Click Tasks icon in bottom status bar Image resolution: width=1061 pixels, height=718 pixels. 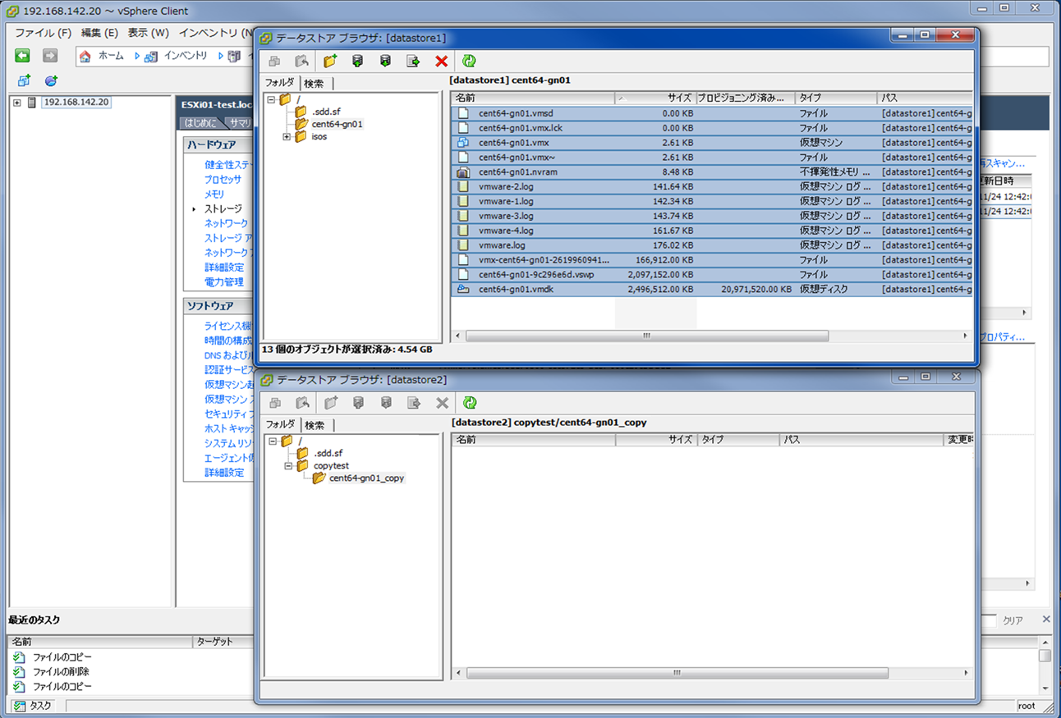coord(20,706)
